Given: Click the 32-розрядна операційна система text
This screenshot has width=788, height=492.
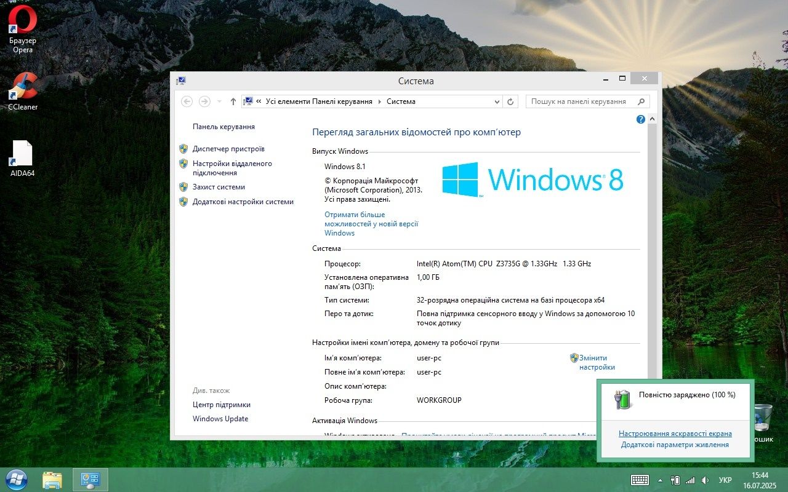Looking at the screenshot, I should [510, 300].
